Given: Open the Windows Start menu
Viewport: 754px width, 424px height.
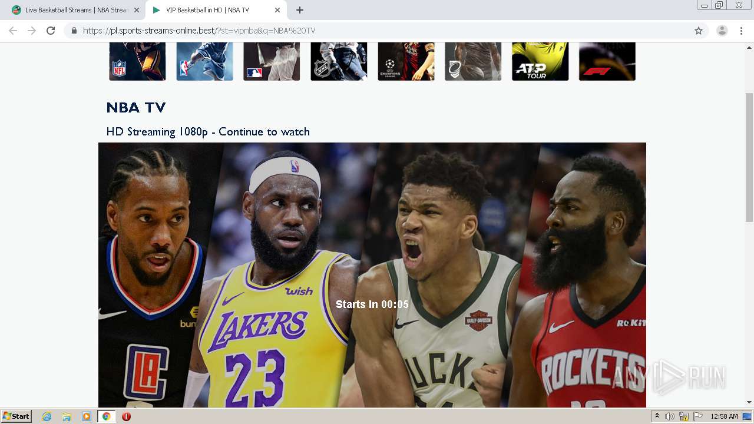Looking at the screenshot, I should click(16, 416).
